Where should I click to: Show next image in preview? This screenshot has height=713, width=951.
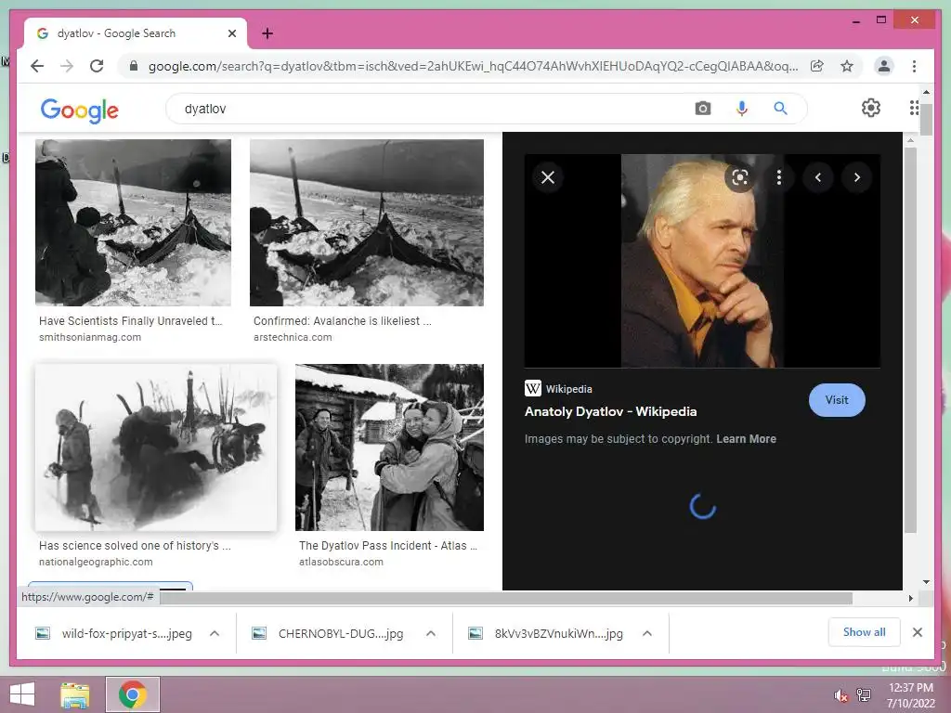coord(857,177)
